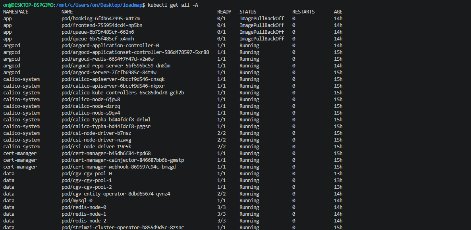Select pod/mysql-0

[77, 200]
